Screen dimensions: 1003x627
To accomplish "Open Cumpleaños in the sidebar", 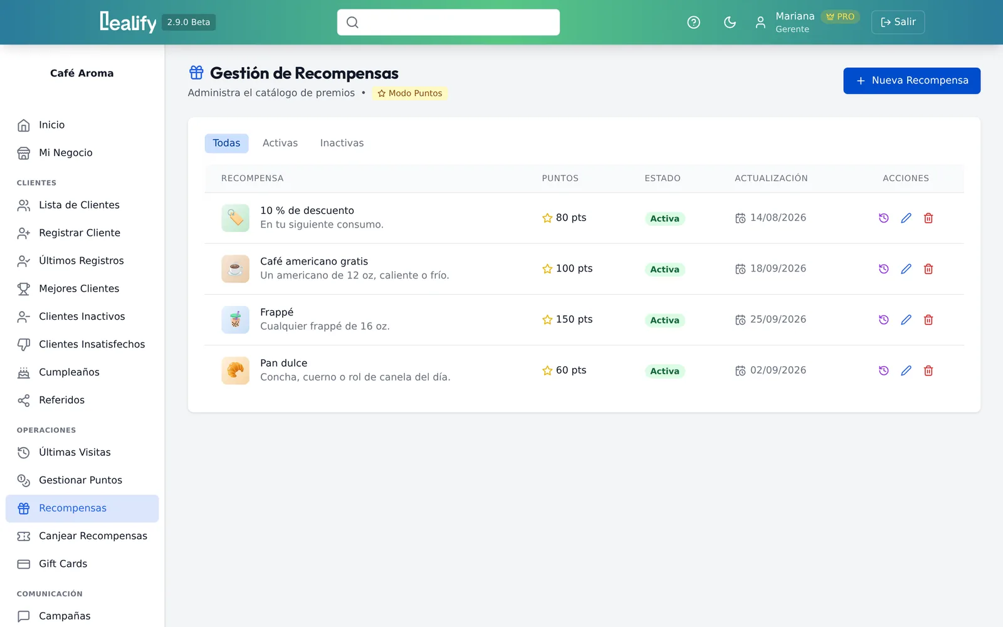I will click(x=82, y=372).
